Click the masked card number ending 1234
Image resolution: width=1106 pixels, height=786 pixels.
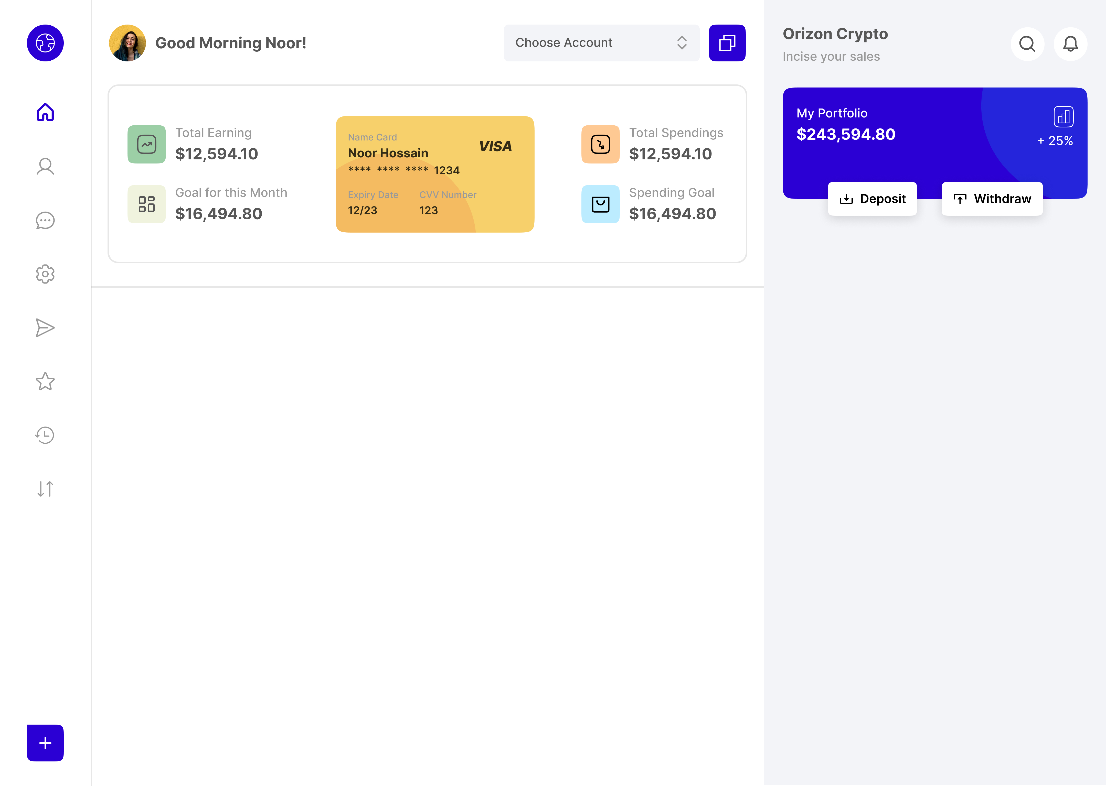coord(404,170)
